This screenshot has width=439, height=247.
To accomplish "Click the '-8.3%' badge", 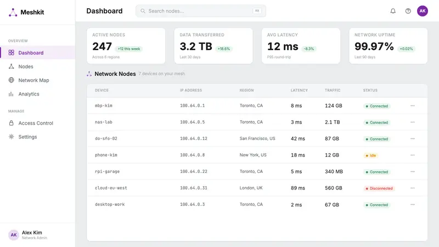I will 309,49.
